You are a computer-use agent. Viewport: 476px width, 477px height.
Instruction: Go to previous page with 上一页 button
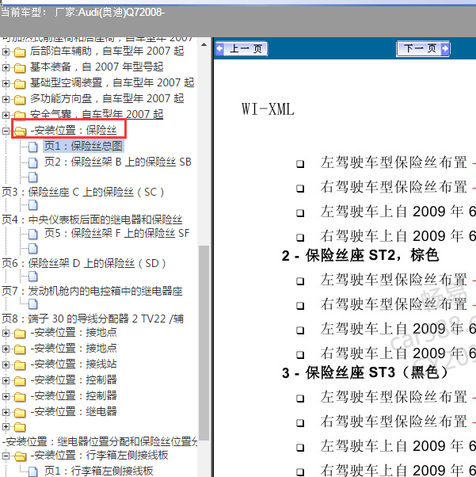click(x=242, y=48)
